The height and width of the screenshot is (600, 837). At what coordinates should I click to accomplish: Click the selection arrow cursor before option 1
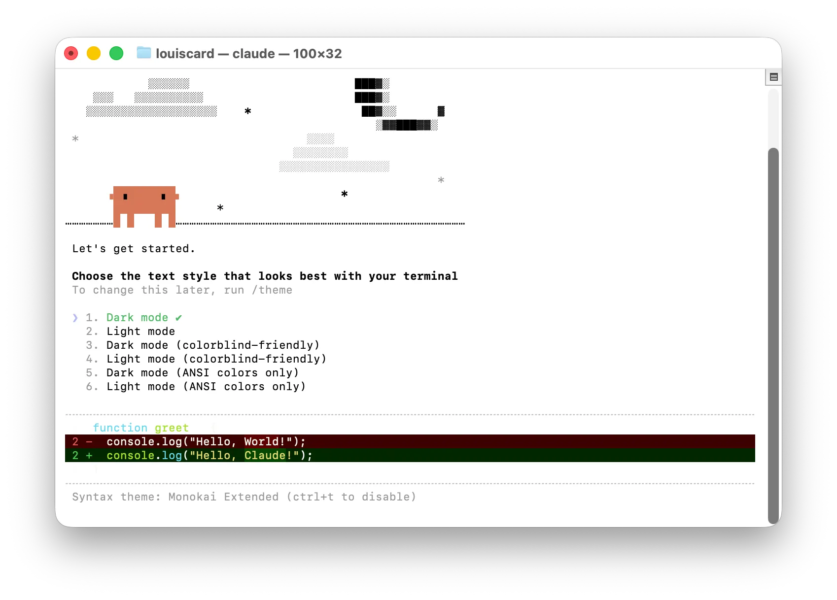[x=75, y=318]
